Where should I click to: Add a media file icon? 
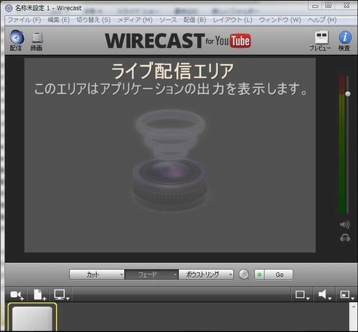(x=39, y=295)
